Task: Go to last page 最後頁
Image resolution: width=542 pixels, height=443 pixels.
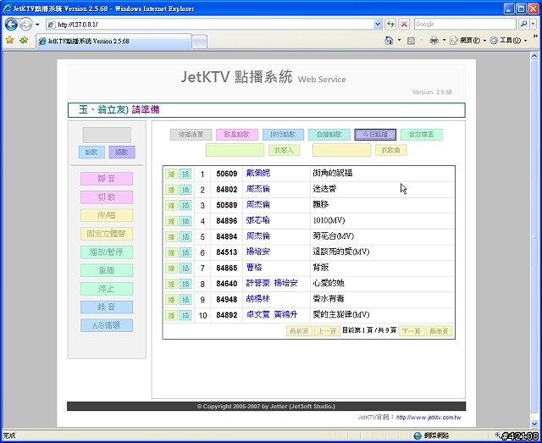Action: click(439, 331)
